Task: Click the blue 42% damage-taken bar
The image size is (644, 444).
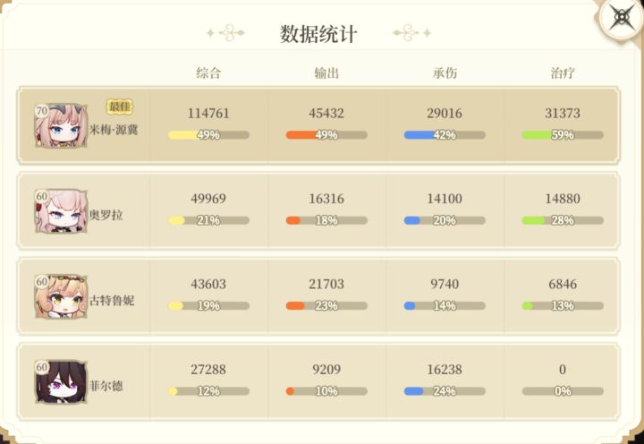Action: coord(445,135)
